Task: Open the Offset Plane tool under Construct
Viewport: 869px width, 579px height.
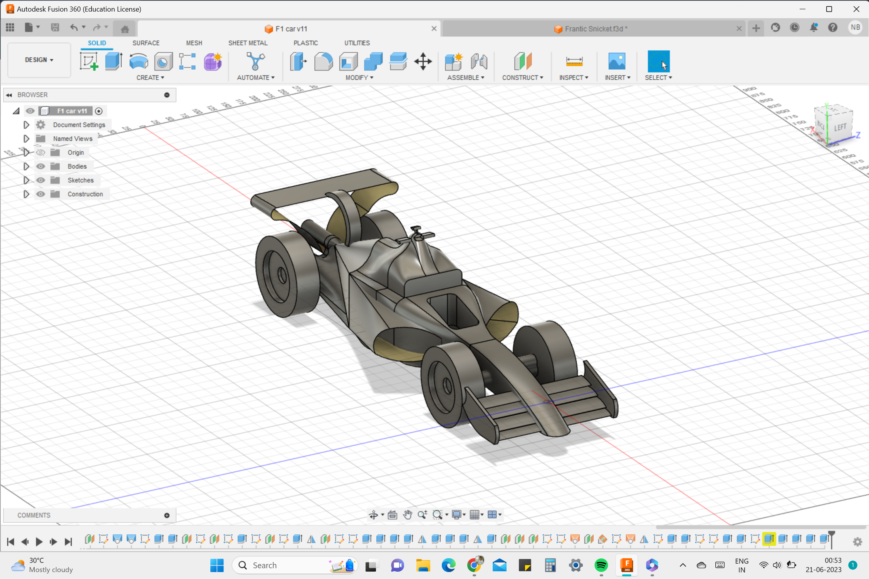Action: [523, 62]
